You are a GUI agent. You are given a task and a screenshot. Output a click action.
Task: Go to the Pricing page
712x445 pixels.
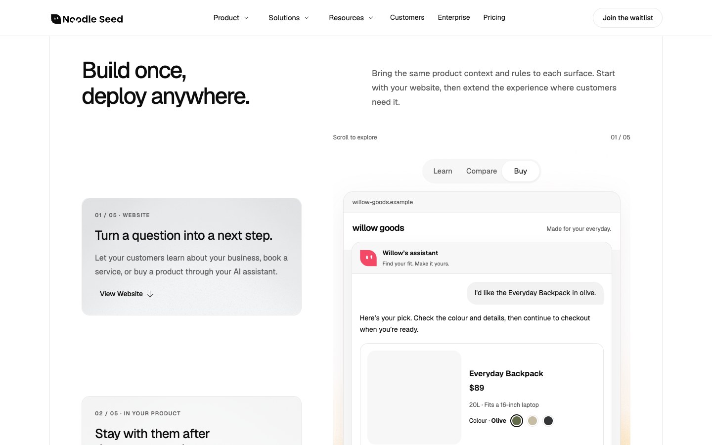click(x=494, y=17)
